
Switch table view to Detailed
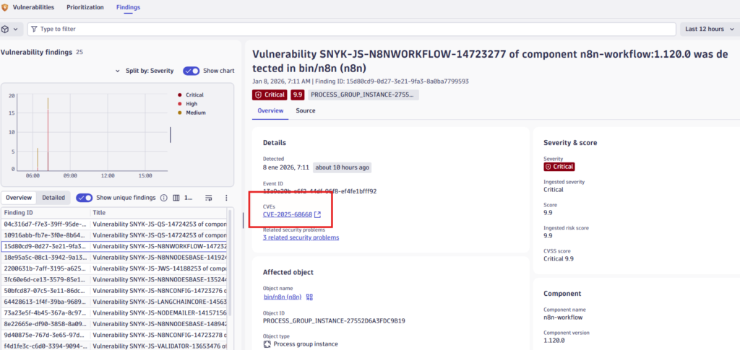(53, 198)
